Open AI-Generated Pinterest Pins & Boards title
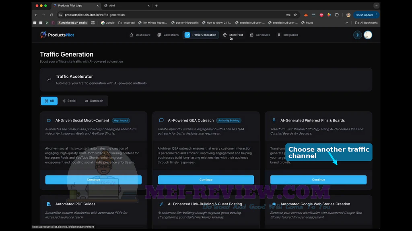 [312, 120]
